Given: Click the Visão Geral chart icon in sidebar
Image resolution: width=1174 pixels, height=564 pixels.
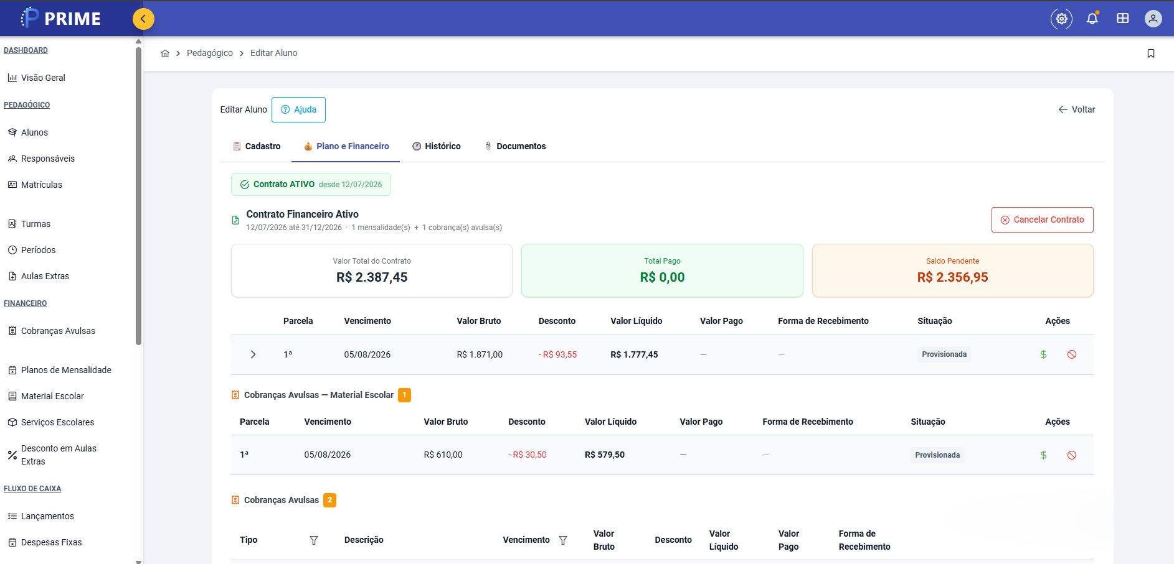Looking at the screenshot, I should [x=12, y=78].
